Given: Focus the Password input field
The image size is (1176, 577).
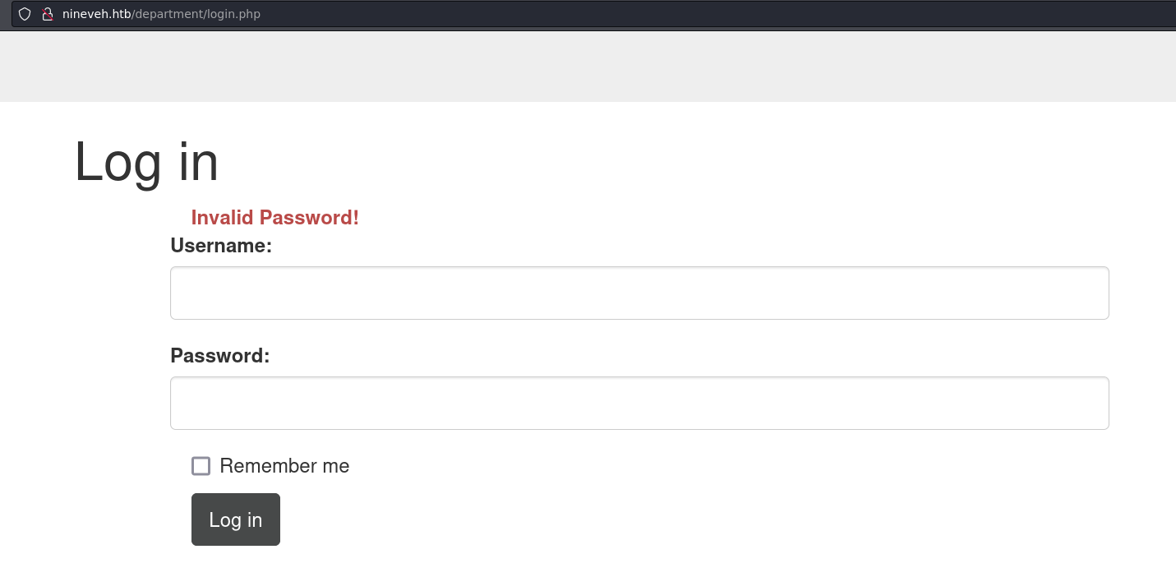Looking at the screenshot, I should (x=639, y=403).
